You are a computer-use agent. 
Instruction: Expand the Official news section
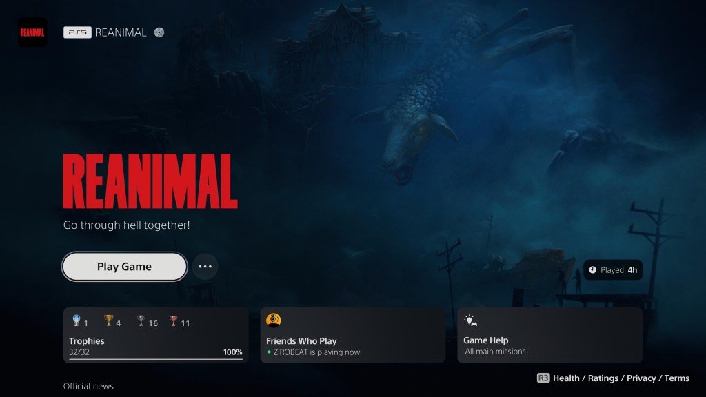coord(88,386)
